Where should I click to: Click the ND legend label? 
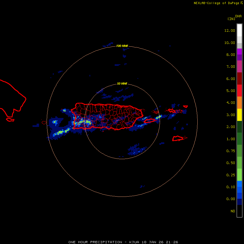[233, 211]
